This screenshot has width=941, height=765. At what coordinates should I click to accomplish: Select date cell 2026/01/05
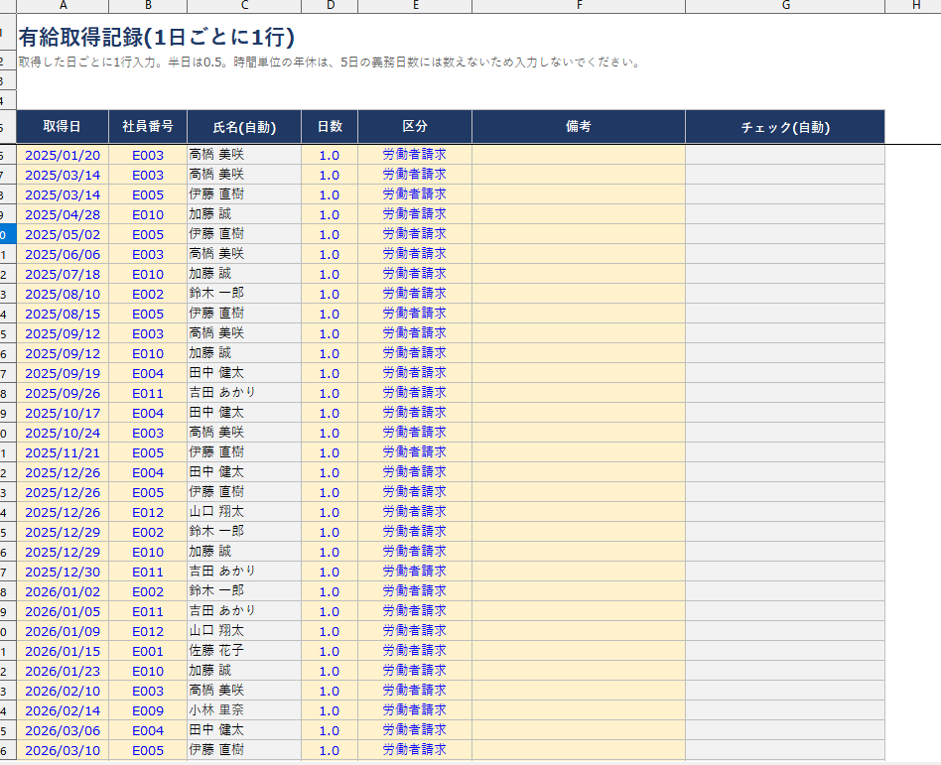[63, 611]
